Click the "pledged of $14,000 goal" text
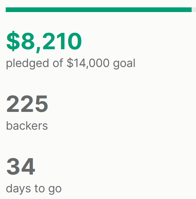The width and height of the screenshot is (196, 199). [x=71, y=63]
